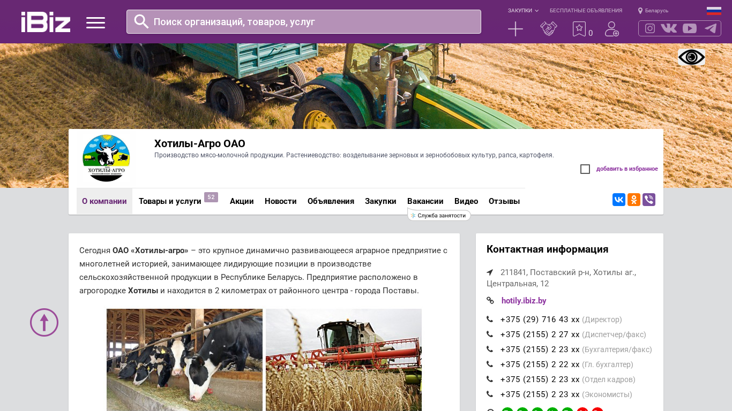Click the Контактная информация heading
The width and height of the screenshot is (732, 411).
(x=547, y=249)
